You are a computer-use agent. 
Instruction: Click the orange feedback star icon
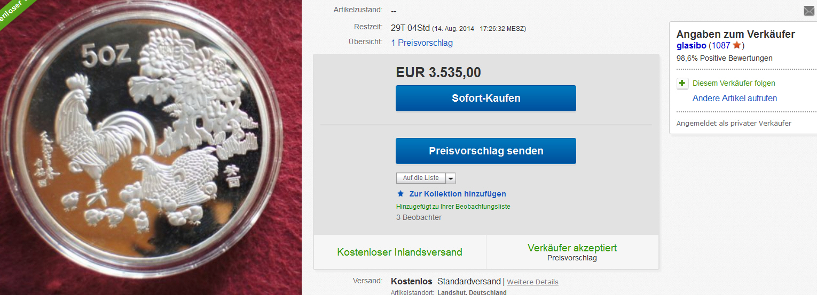click(737, 45)
